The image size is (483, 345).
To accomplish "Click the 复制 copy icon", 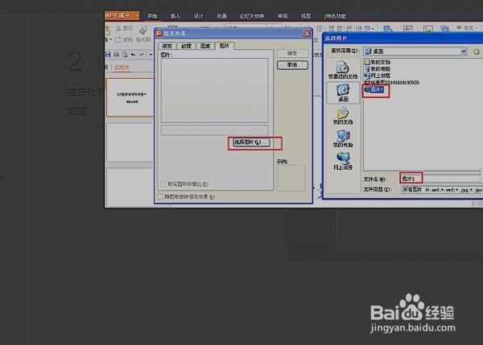I will pos(118,39).
